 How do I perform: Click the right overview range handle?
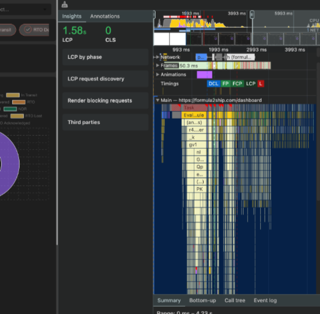(252, 15)
